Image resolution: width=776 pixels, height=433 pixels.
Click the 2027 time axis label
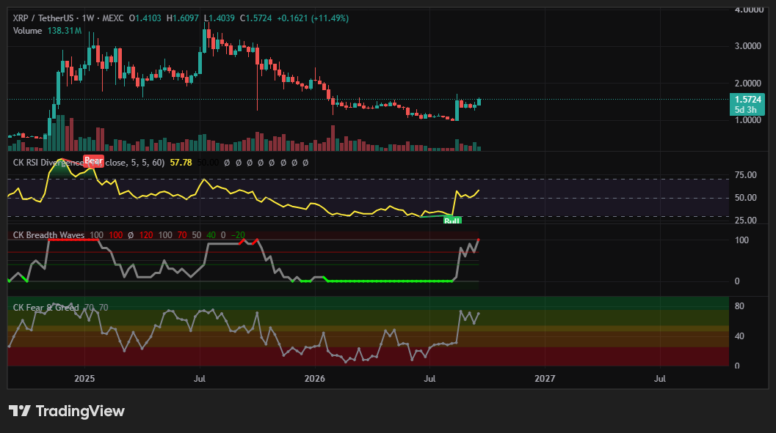[545, 379]
